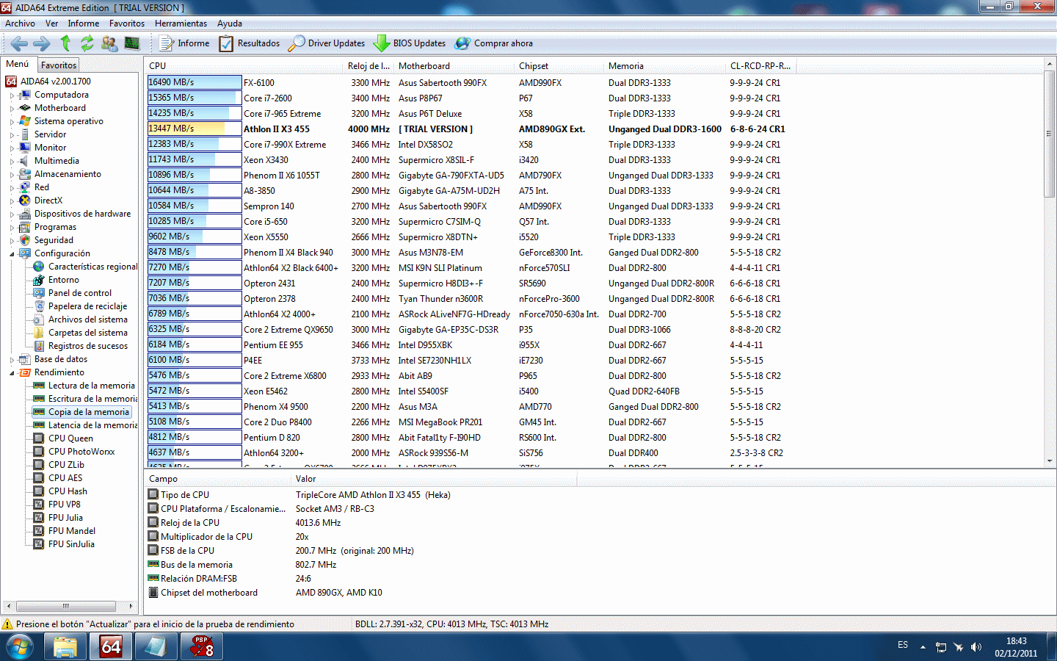Screen dimensions: 1057x661
Task: Expand the Motherboard tree node
Action: [12, 109]
